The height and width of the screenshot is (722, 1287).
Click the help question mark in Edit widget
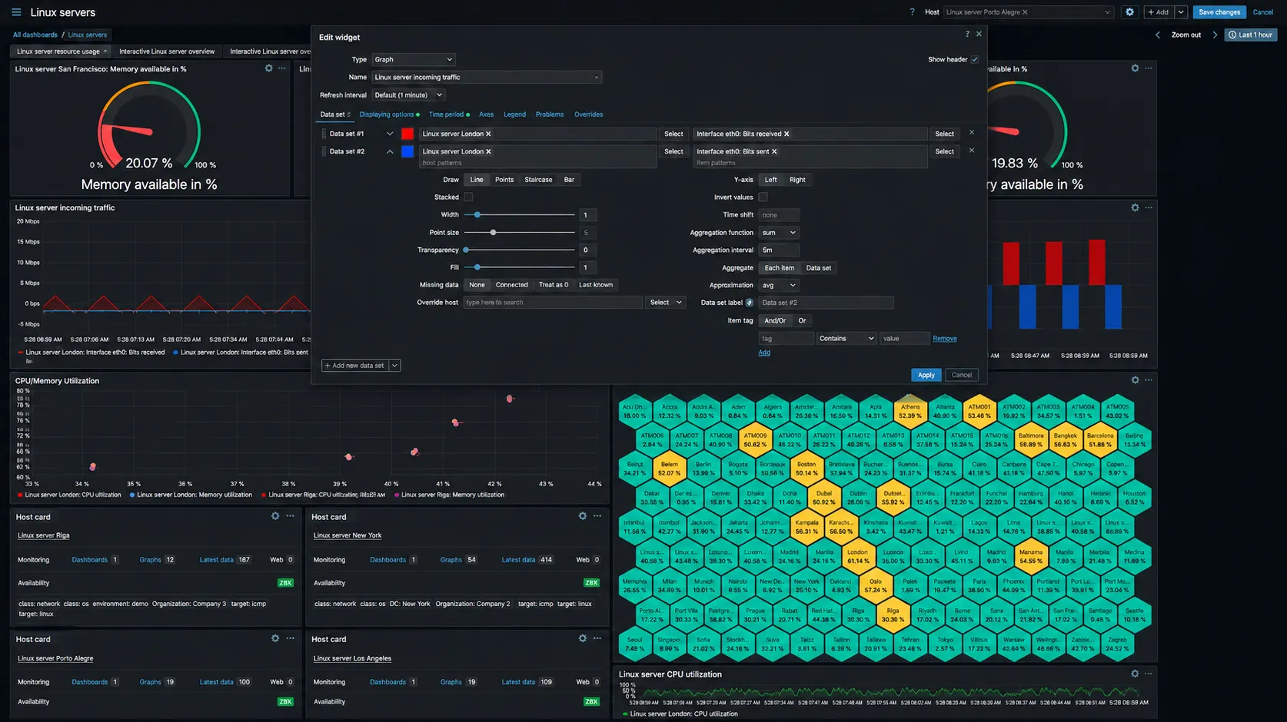pyautogui.click(x=967, y=34)
